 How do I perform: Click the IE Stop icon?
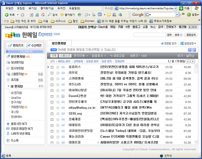pyautogui.click(x=31, y=15)
